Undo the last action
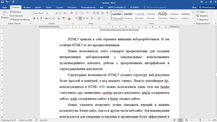The height and width of the screenshot is (122, 217). tap(7, 2)
